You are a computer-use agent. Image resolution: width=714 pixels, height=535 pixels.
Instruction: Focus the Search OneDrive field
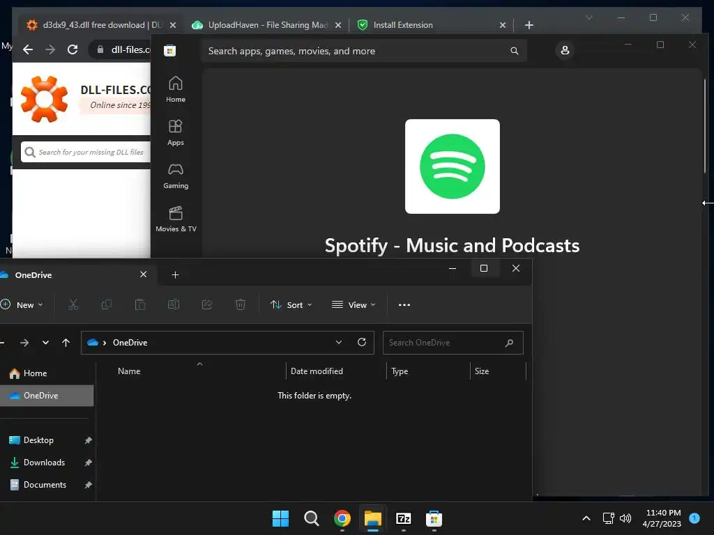click(453, 343)
